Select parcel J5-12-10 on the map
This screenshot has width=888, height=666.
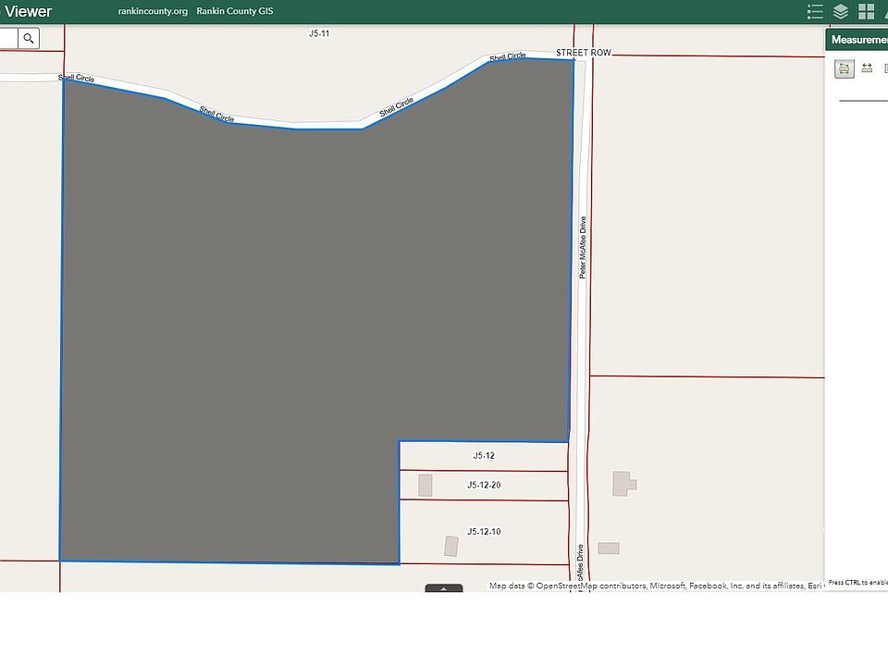coord(484,532)
